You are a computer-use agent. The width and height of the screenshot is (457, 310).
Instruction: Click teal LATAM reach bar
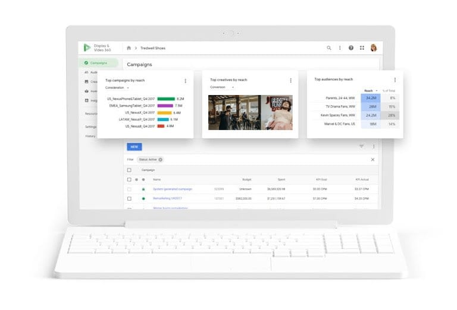[x=163, y=119]
